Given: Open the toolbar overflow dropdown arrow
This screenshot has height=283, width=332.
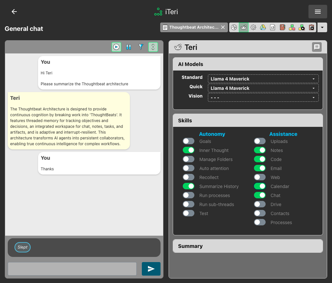Looking at the screenshot, I should (322, 27).
